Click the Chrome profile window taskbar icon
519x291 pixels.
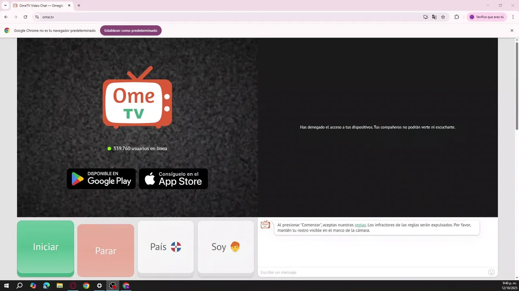126,285
